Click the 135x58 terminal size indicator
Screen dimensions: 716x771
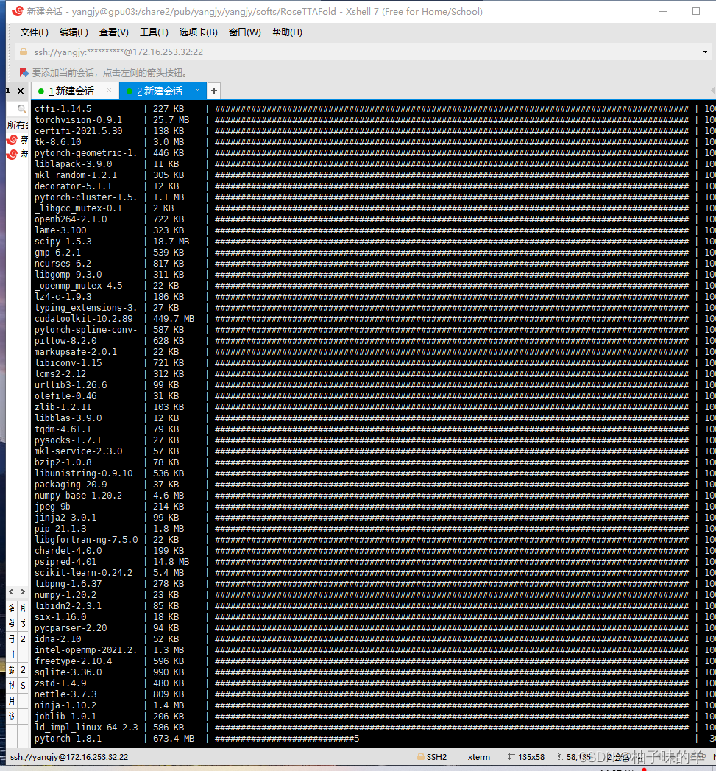[531, 757]
